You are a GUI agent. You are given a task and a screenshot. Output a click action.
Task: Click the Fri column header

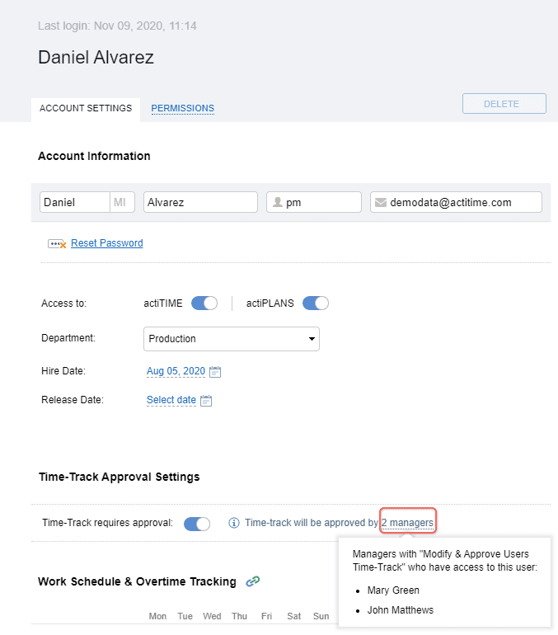(267, 616)
